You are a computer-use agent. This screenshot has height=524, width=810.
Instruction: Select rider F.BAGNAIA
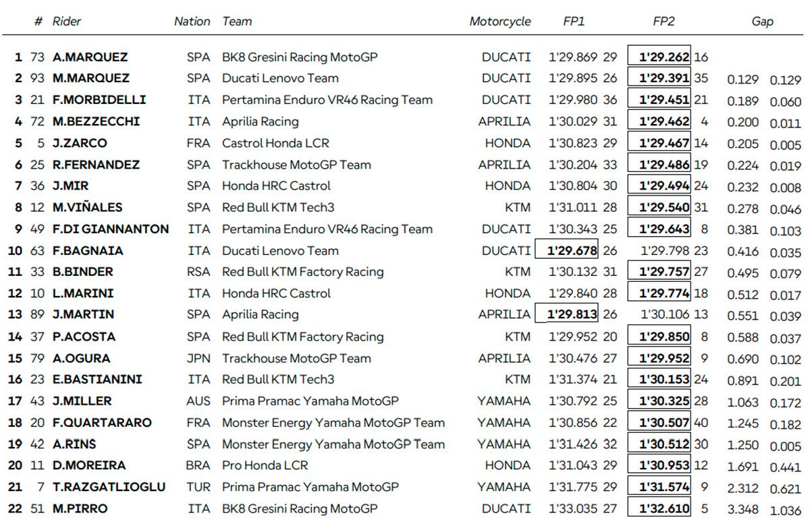pos(88,251)
